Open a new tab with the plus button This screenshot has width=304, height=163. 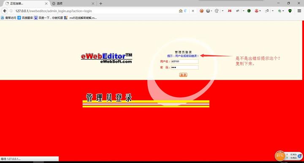(100, 3)
